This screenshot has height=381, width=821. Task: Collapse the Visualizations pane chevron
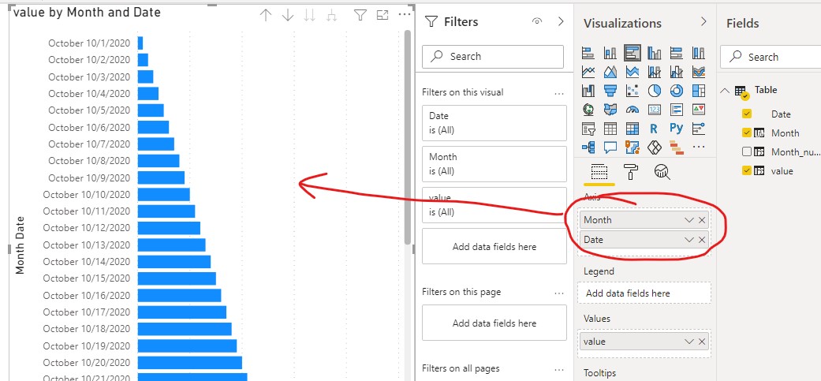point(703,21)
